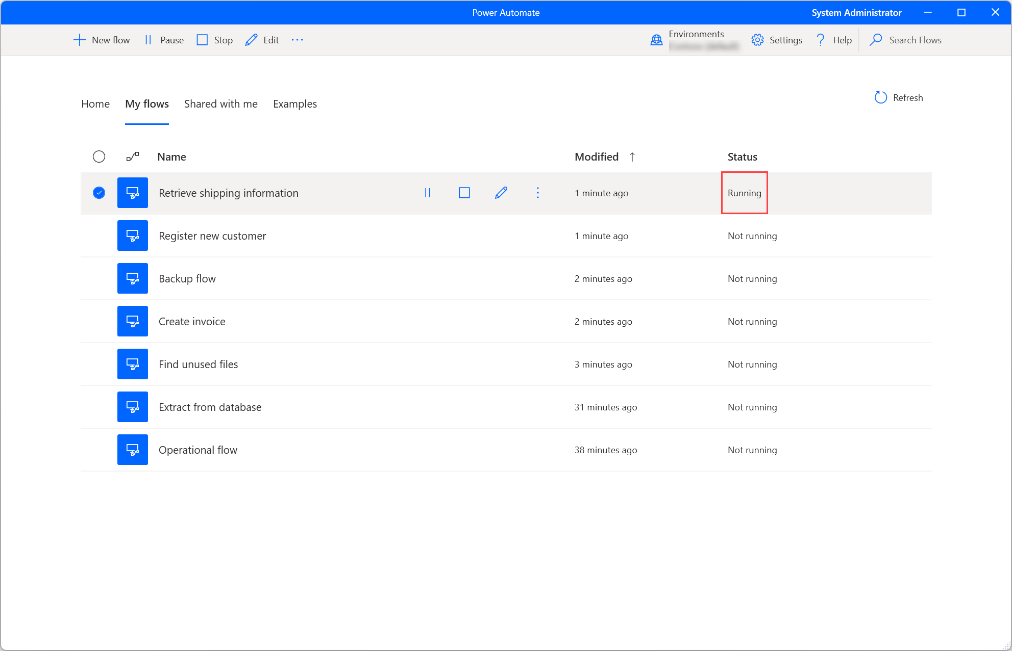
Task: Open the Environments dropdown selector
Action: [x=694, y=40]
